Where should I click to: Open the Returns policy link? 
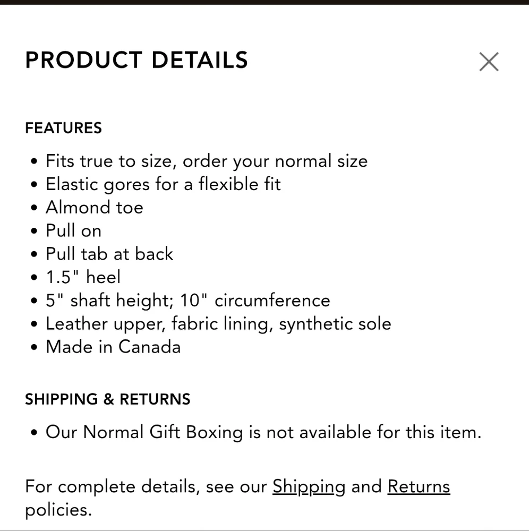click(419, 486)
